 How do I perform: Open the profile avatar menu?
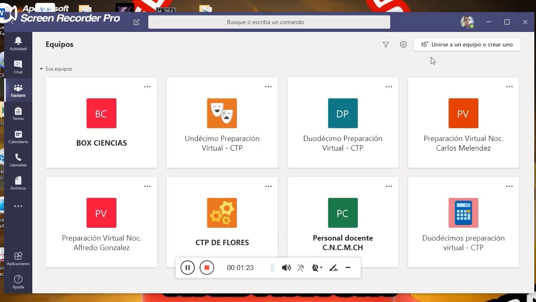coord(467,22)
